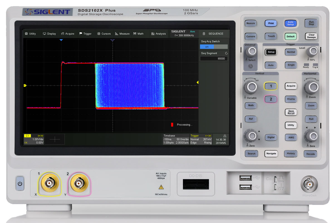Click the History button
This screenshot has height=223, width=334.
point(291,153)
